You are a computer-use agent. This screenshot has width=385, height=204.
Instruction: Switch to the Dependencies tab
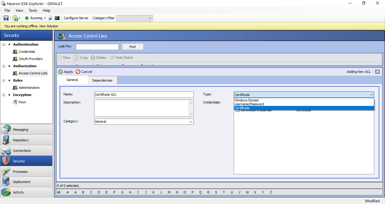(102, 80)
